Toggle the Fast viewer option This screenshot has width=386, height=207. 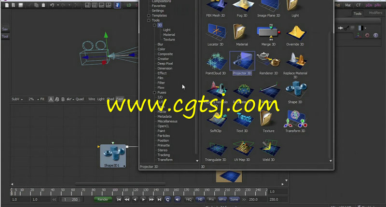pyautogui.click(x=120, y=99)
